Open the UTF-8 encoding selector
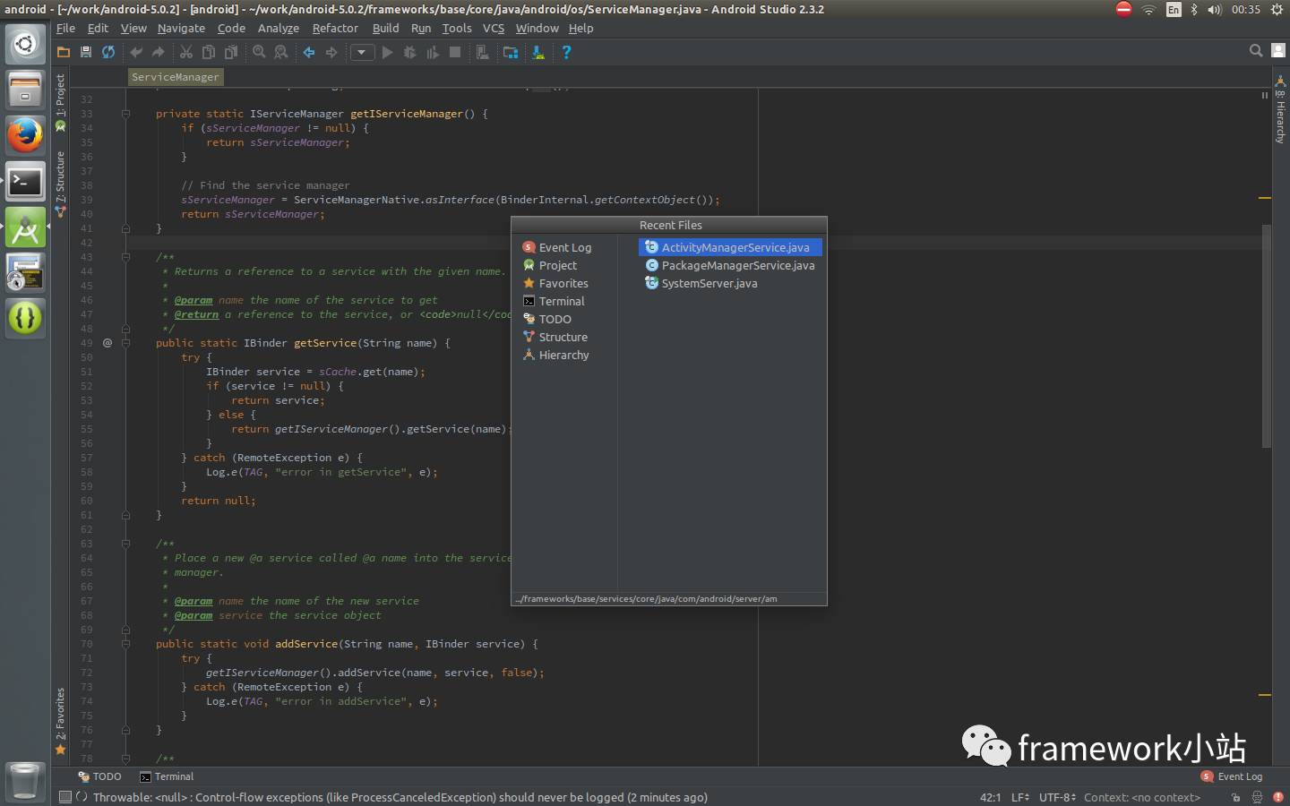Viewport: 1290px width, 806px height. tap(1057, 797)
